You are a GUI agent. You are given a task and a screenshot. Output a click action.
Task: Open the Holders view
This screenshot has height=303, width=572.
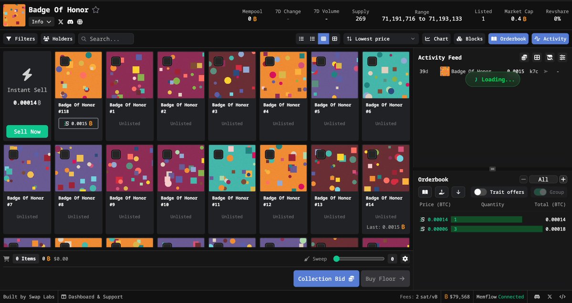[58, 39]
